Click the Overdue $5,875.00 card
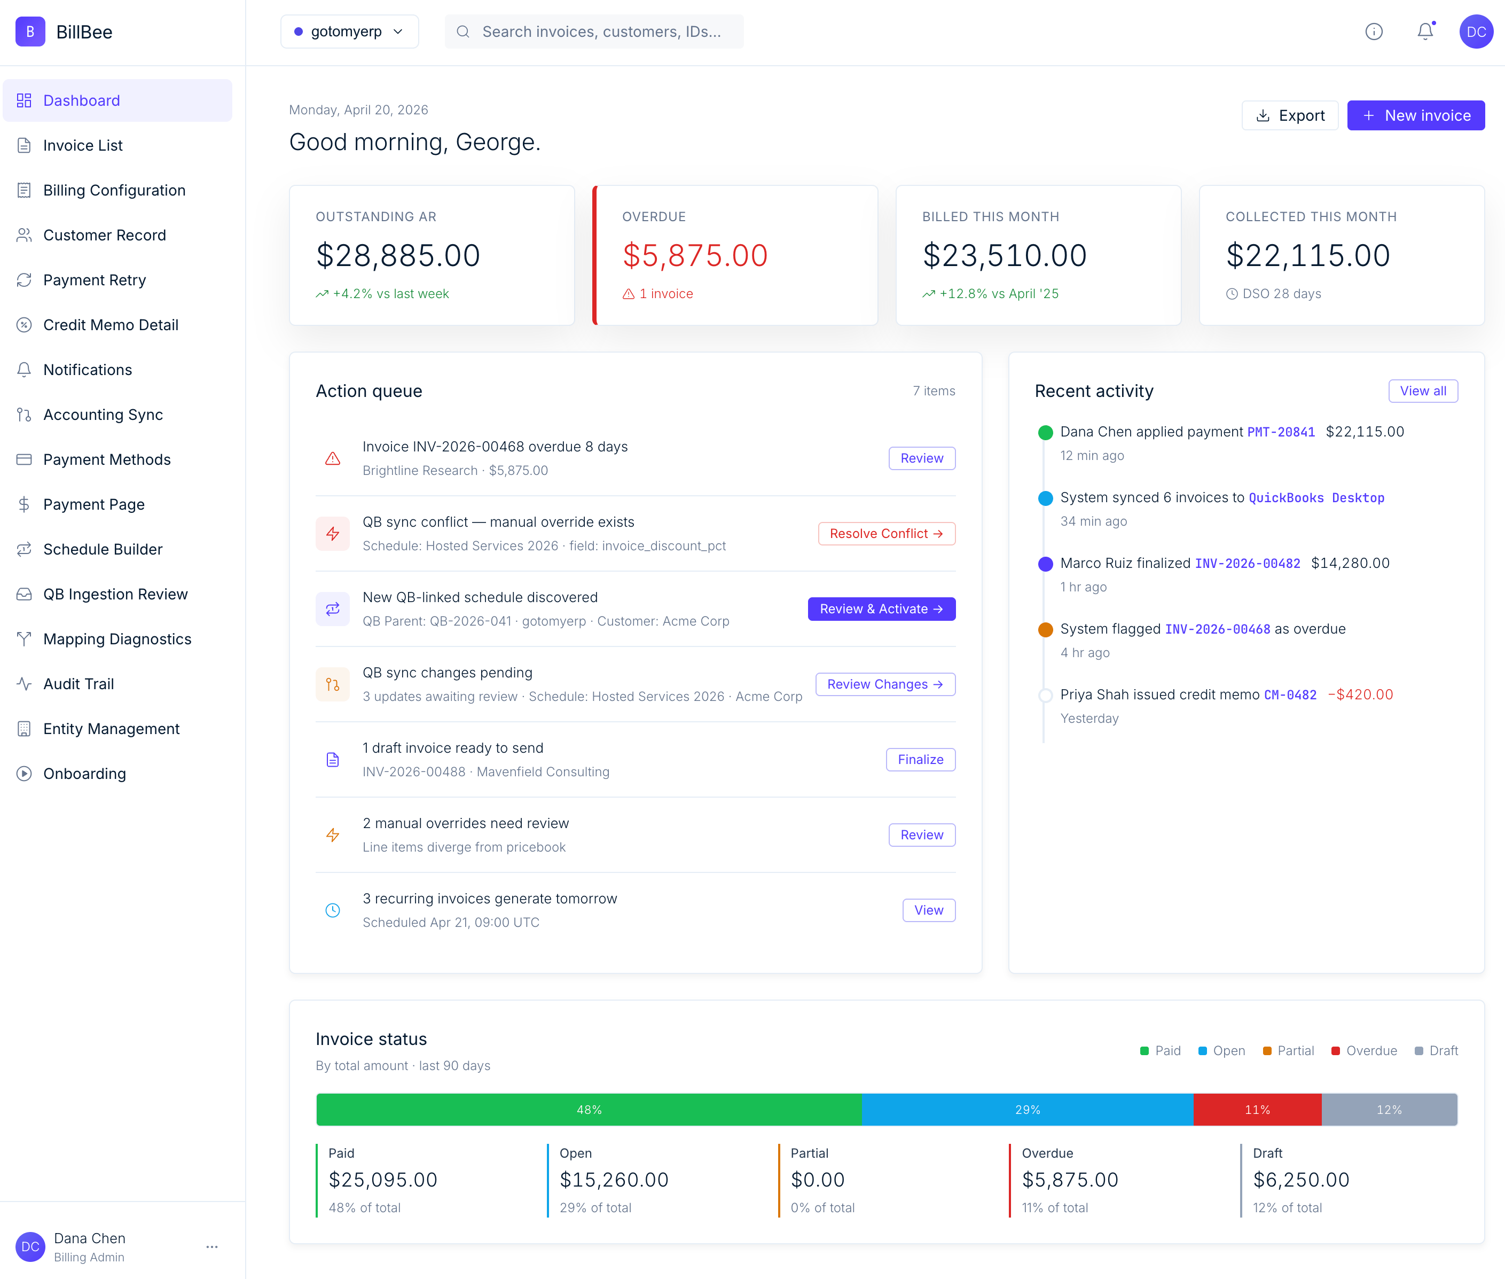The image size is (1505, 1279). 735,255
